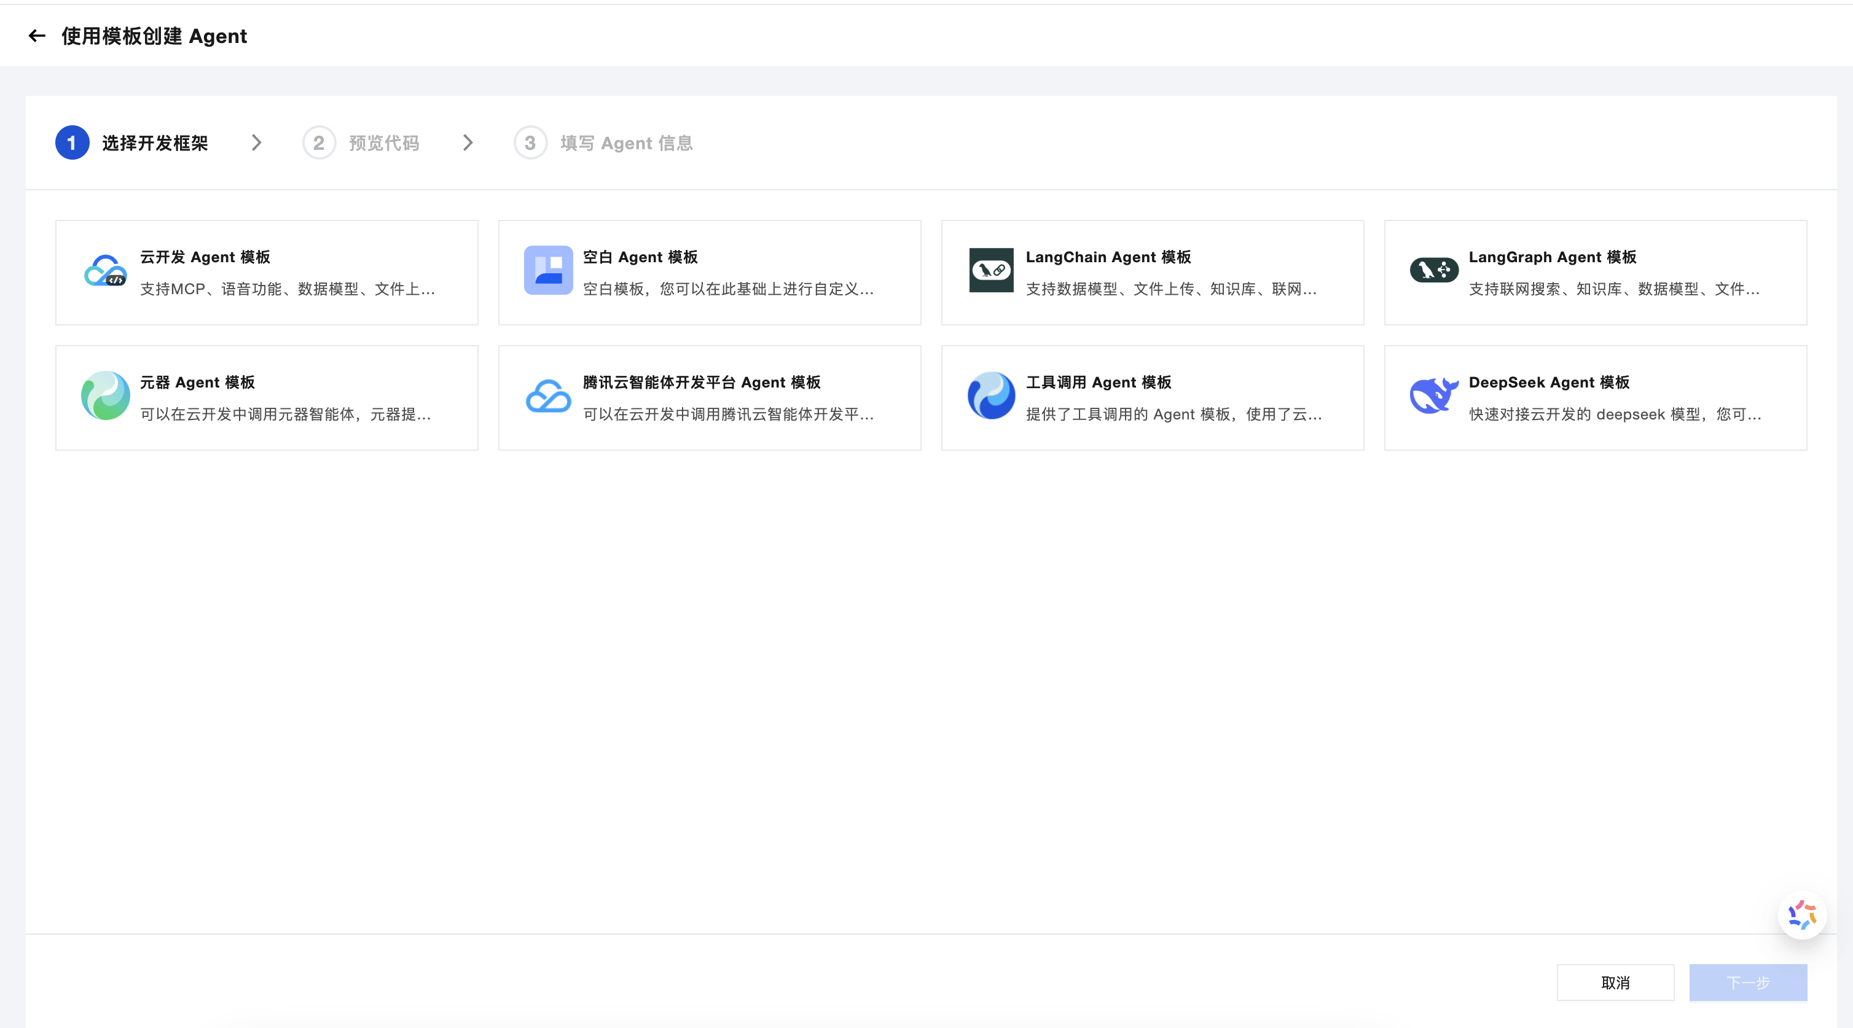Viewport: 1853px width, 1028px height.
Task: Select 元器 Agent 模板 title
Action: [198, 383]
